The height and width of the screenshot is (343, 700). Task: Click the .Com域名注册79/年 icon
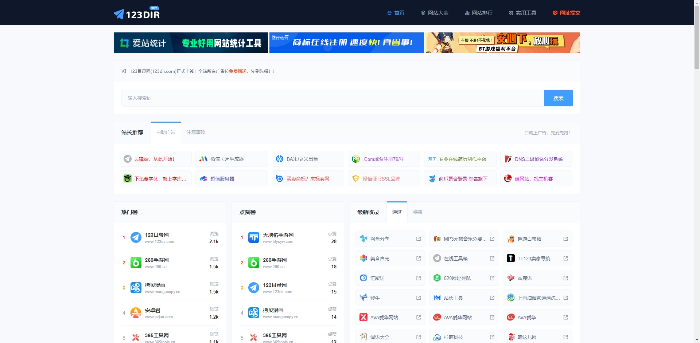click(x=356, y=159)
